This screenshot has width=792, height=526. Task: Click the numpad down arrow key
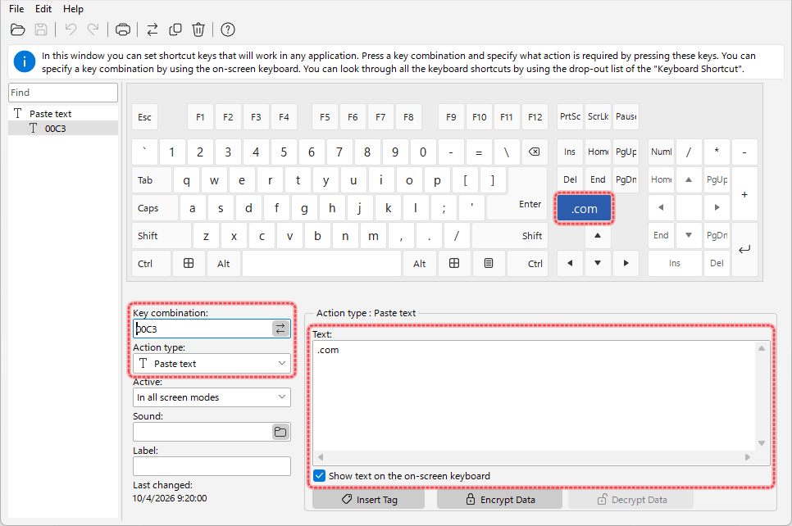pyautogui.click(x=689, y=235)
